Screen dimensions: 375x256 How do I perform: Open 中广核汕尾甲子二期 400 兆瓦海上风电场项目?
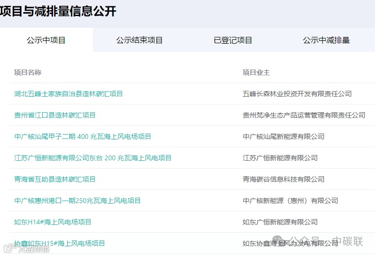[x=83, y=137]
